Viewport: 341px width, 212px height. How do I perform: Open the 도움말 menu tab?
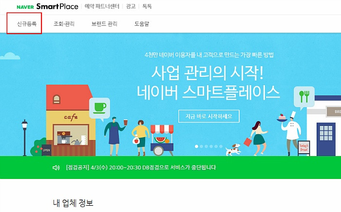[x=142, y=24]
